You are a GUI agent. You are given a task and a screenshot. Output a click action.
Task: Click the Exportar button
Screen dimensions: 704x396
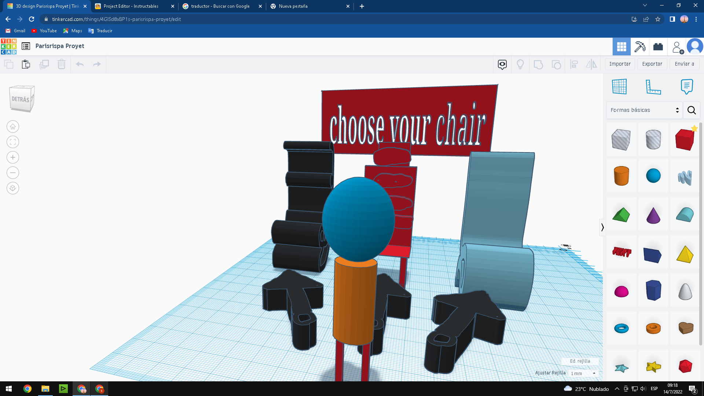point(652,64)
